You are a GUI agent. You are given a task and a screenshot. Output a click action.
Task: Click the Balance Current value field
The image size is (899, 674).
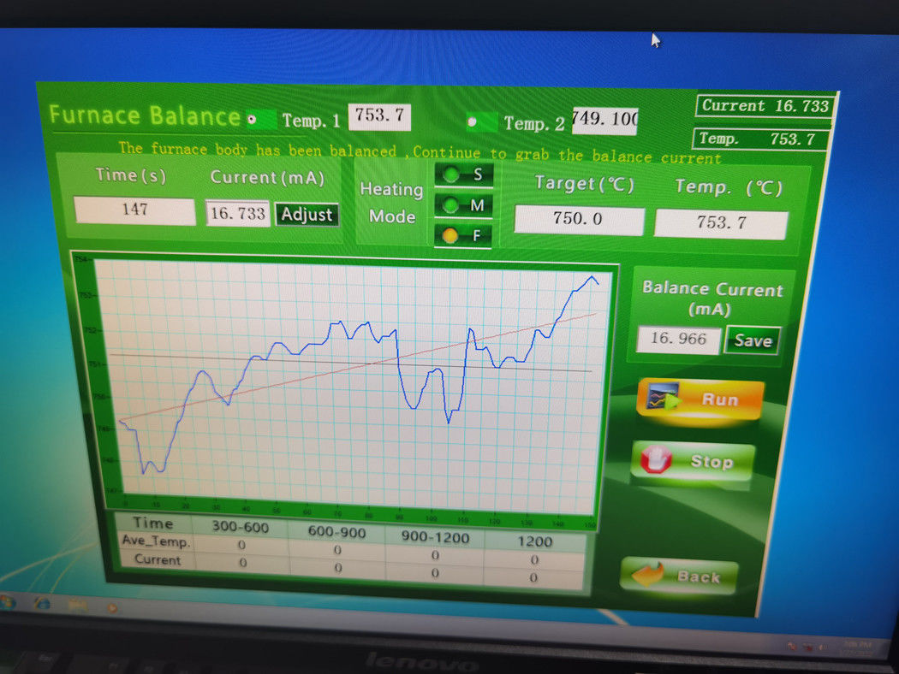[x=678, y=339]
